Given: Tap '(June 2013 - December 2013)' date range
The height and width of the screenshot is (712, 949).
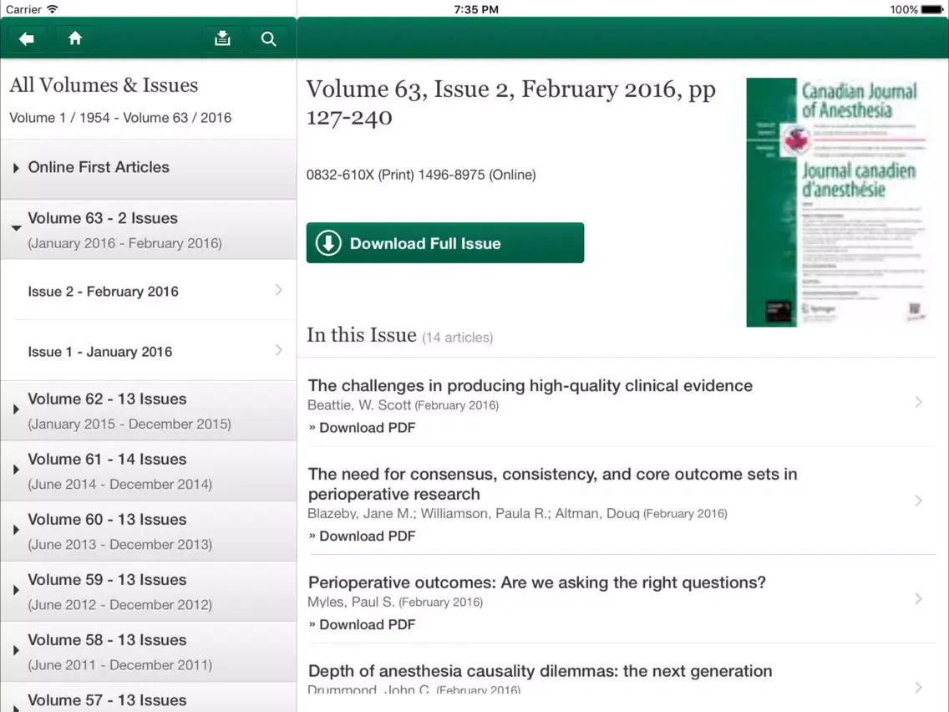Looking at the screenshot, I should (x=119, y=544).
